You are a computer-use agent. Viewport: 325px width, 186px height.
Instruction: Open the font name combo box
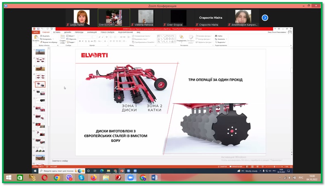tap(85, 37)
